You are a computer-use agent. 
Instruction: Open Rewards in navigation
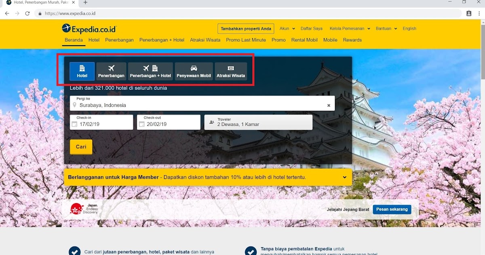[x=352, y=40]
